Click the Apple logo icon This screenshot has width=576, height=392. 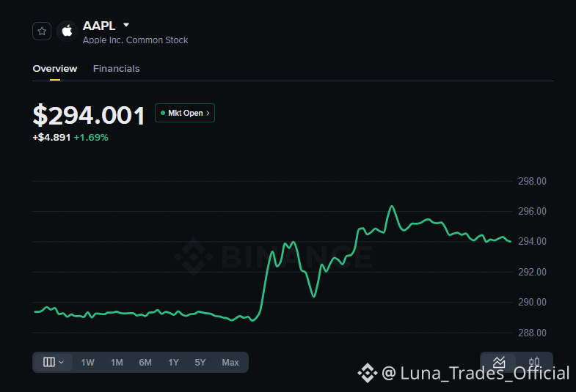(x=67, y=32)
